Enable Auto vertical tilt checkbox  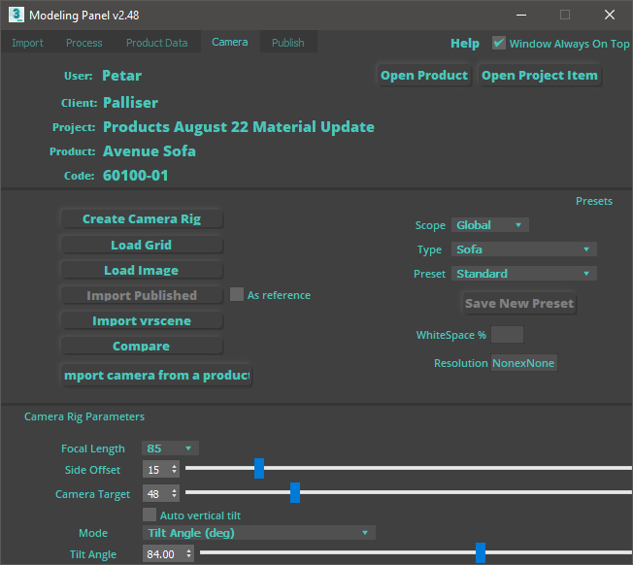(x=150, y=515)
